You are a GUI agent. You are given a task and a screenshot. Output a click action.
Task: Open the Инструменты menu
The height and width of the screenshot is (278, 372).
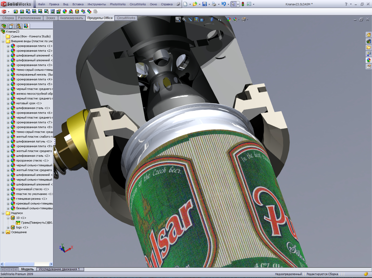pos(97,4)
